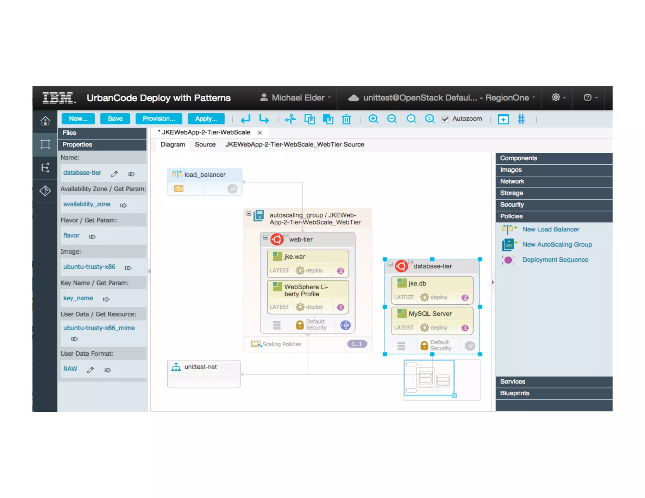This screenshot has height=498, width=645.
Task: Expand the Services palette section
Action: tap(554, 382)
